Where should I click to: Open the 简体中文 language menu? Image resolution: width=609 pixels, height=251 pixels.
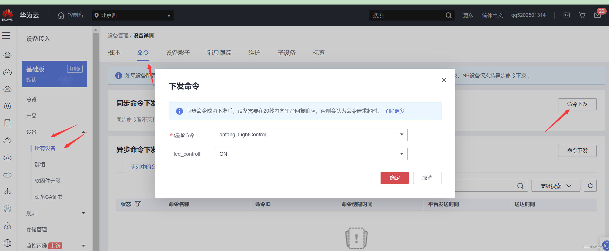[x=492, y=15]
